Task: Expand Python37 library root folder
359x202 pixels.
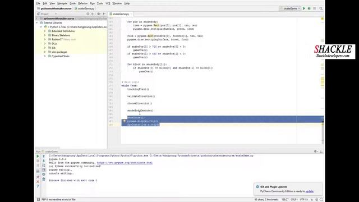Action: coord(45,39)
